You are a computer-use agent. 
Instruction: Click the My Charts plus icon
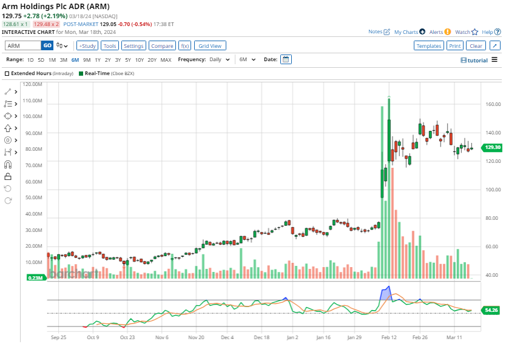[x=422, y=31]
